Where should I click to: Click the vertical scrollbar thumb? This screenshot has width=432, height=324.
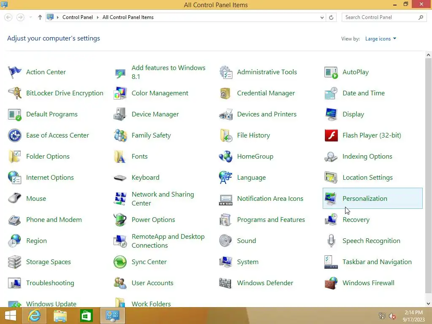428,176
